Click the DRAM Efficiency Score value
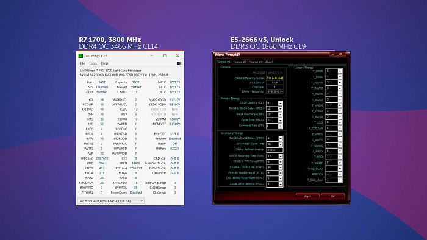 pyautogui.click(x=274, y=78)
